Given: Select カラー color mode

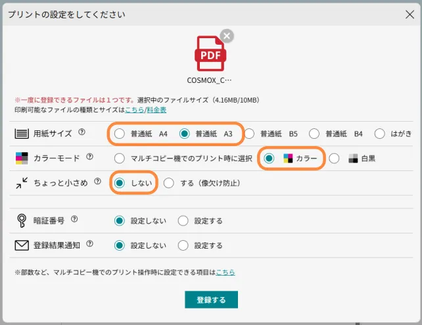Looking at the screenshot, I should click(x=269, y=158).
